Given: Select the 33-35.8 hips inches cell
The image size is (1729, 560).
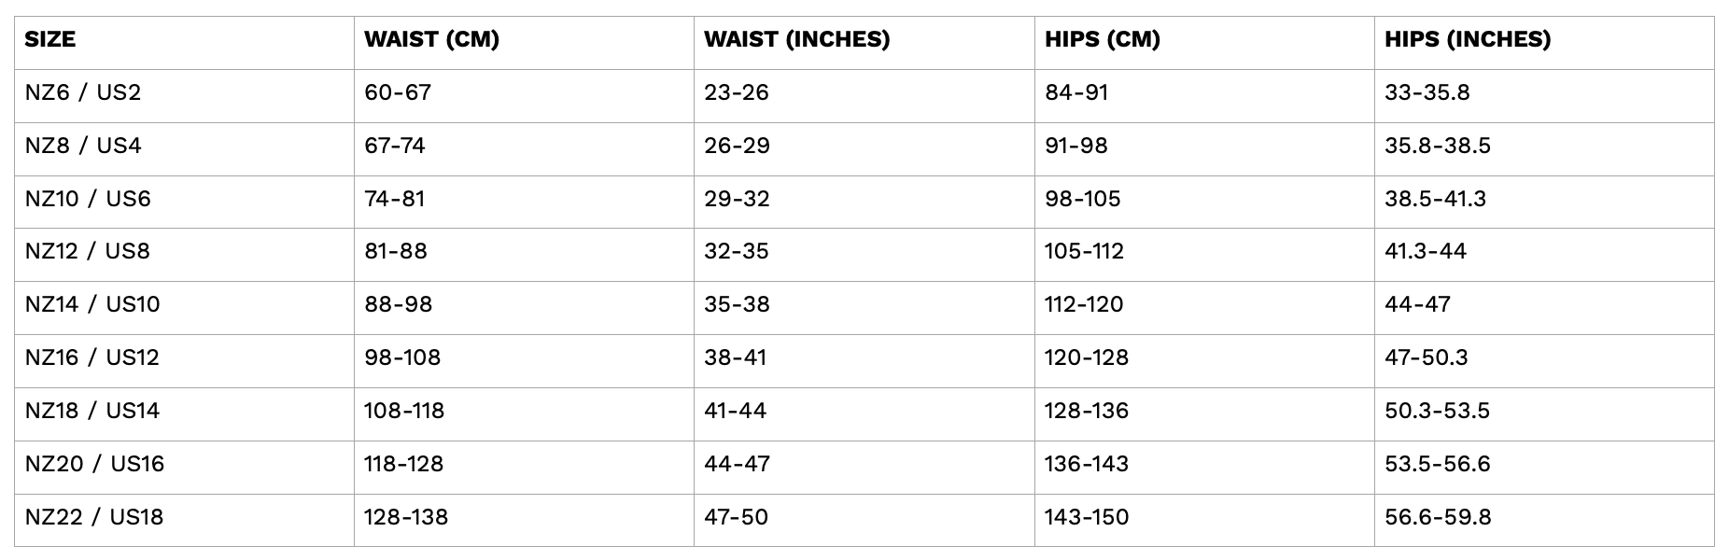Looking at the screenshot, I should 1427,92.
